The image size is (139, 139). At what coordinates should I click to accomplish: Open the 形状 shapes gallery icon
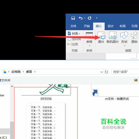(x=124, y=35)
